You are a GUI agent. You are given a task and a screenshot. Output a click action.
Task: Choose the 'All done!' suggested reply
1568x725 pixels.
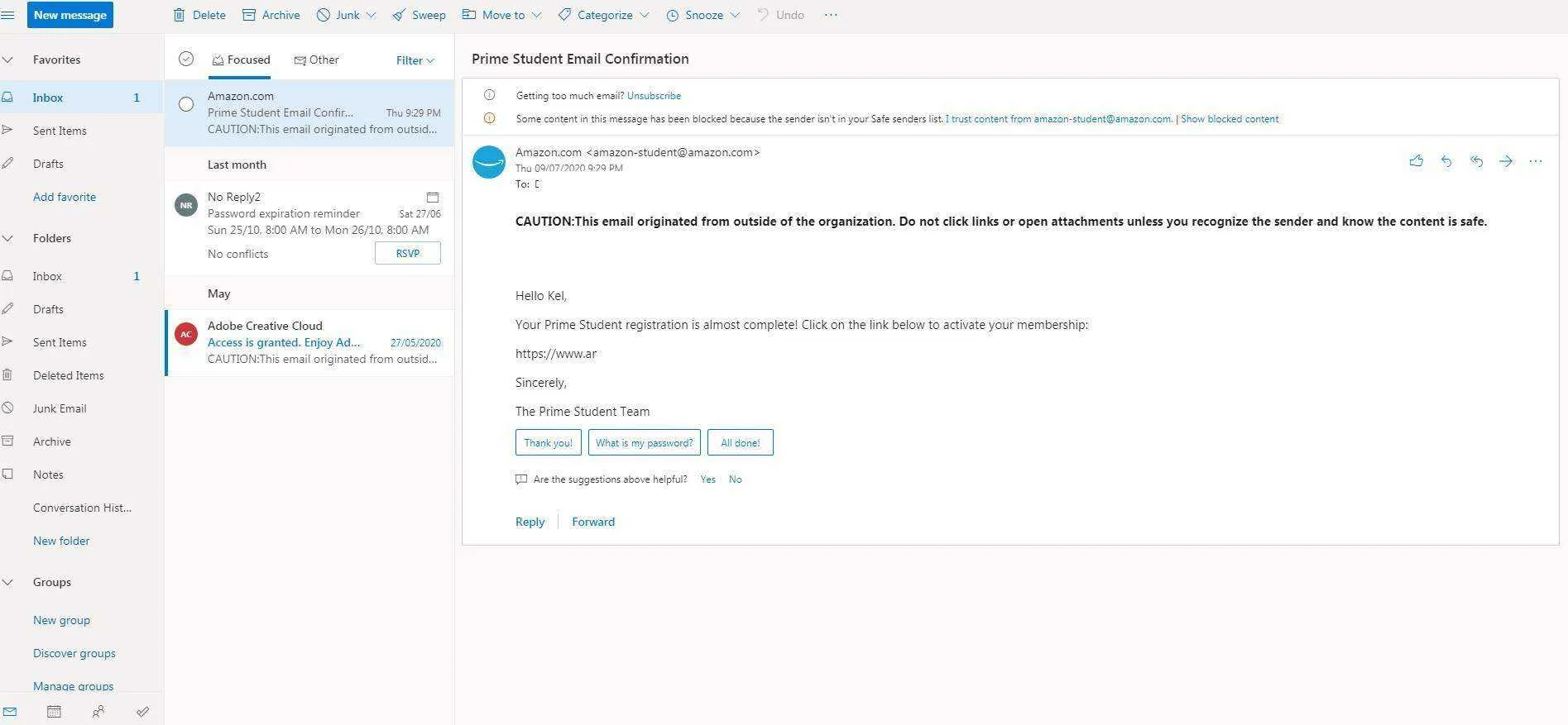click(x=741, y=442)
